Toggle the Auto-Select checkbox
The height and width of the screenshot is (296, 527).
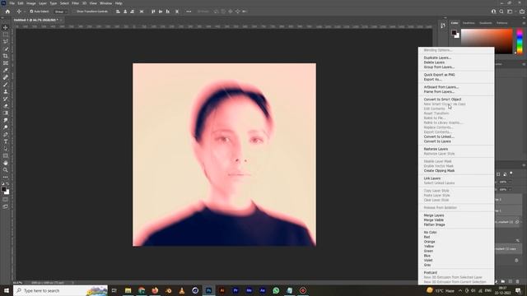click(x=31, y=12)
